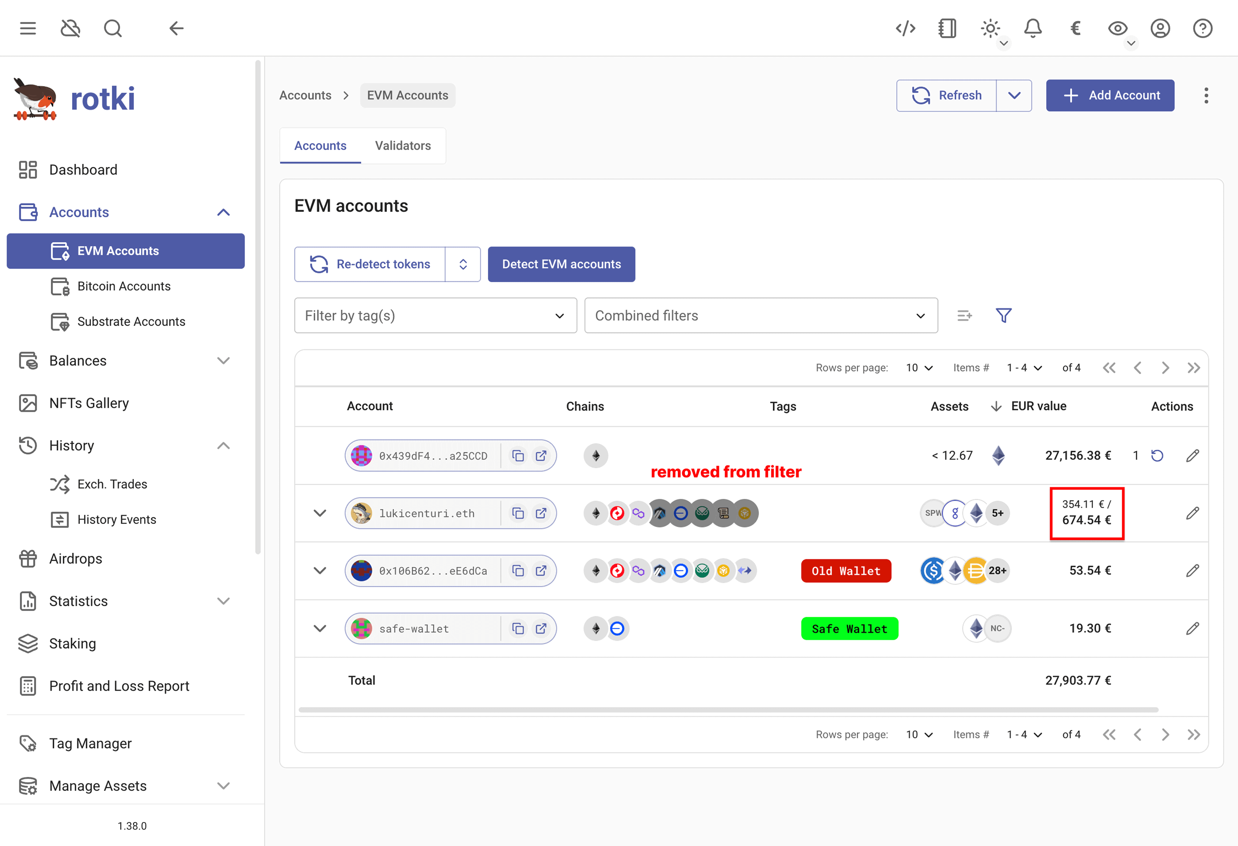This screenshot has height=846, width=1238.
Task: Click the Old Wallet tag
Action: pos(846,571)
